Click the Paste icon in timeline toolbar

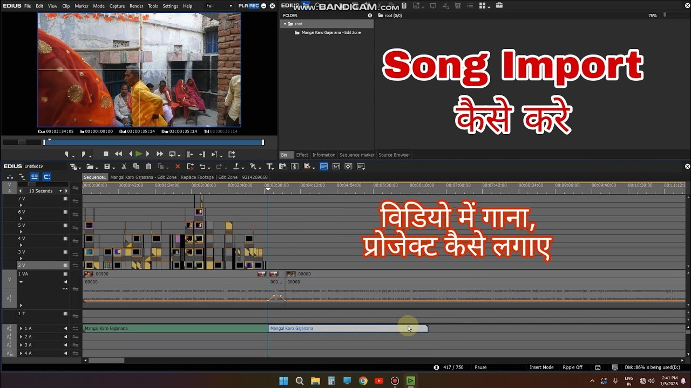(x=148, y=167)
